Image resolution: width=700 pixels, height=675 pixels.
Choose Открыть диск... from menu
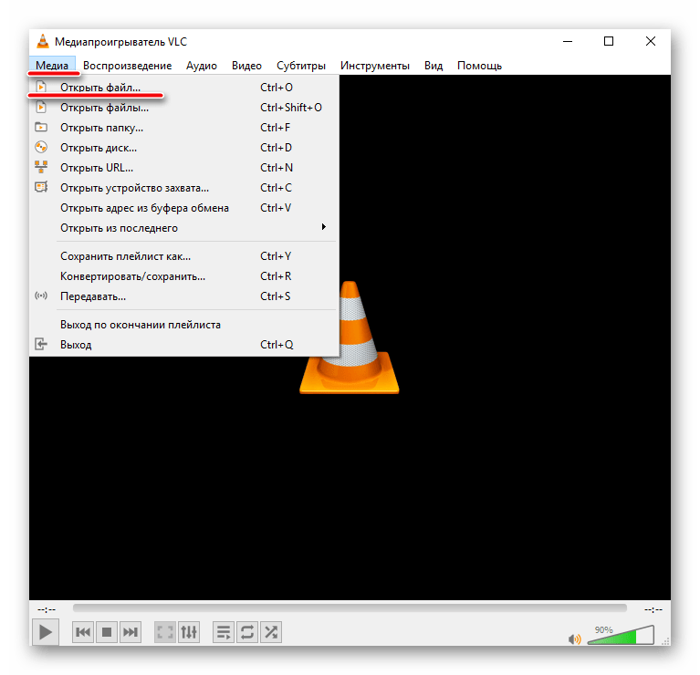[184, 148]
